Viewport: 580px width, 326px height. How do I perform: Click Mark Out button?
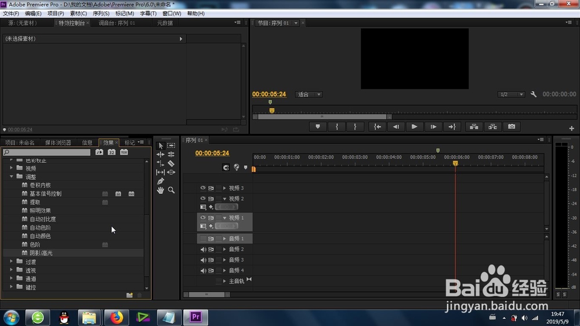click(x=355, y=126)
